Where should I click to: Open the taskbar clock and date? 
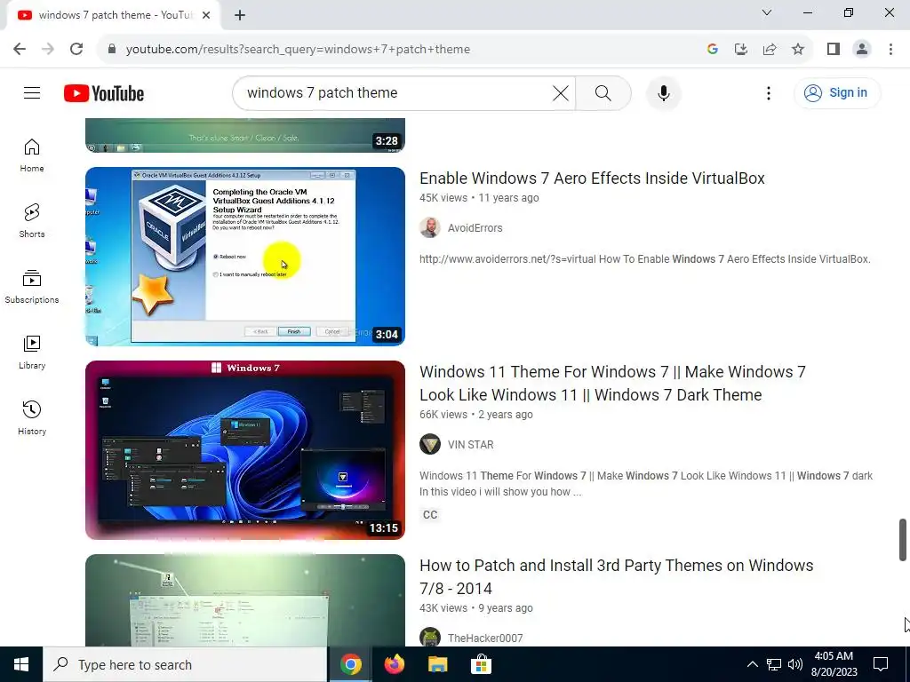834,664
